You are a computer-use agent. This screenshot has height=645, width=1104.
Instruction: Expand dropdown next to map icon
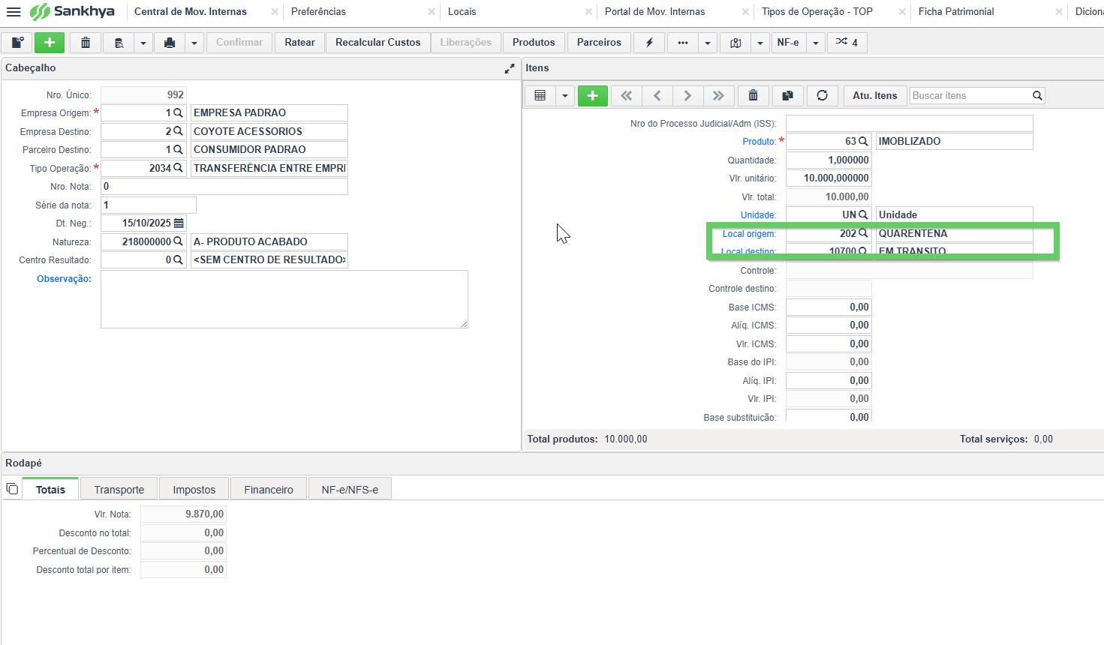tap(760, 43)
